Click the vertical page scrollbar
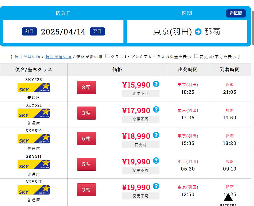Image resolution: width=254 pixels, height=206 pixels. click(x=253, y=27)
